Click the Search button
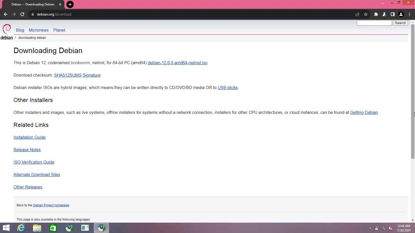Viewport: 415px width, 233px height. click(400, 23)
